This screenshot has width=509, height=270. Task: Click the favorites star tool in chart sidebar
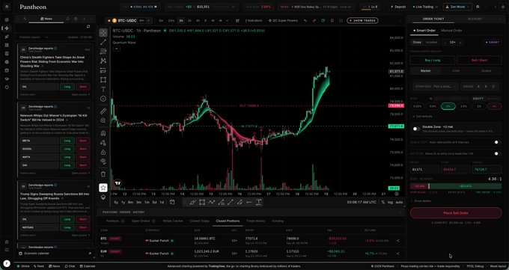point(103,188)
